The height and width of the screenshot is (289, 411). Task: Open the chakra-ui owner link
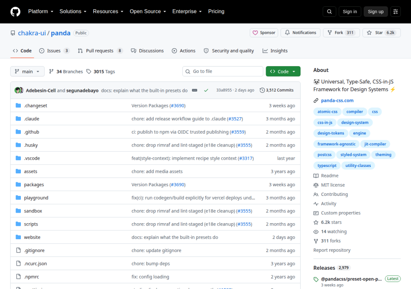32,33
